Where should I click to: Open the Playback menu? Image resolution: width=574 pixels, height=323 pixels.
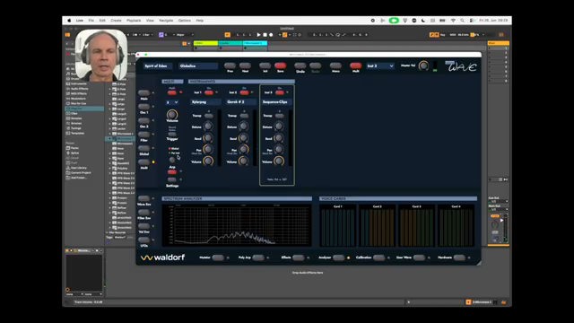[134, 21]
